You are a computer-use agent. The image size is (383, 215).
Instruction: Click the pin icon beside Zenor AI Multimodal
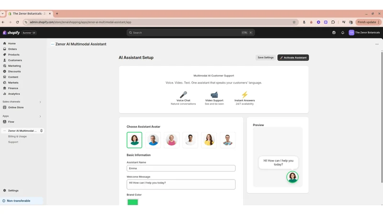(41, 130)
